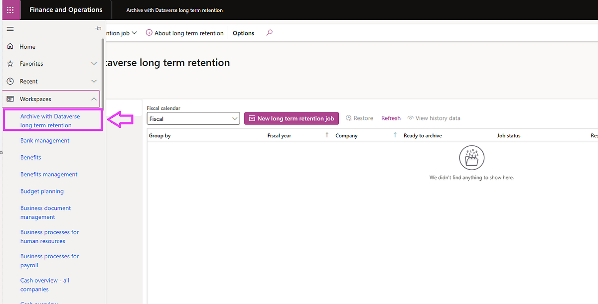Click the Recent clock icon
Viewport: 598px width, 304px height.
point(10,81)
